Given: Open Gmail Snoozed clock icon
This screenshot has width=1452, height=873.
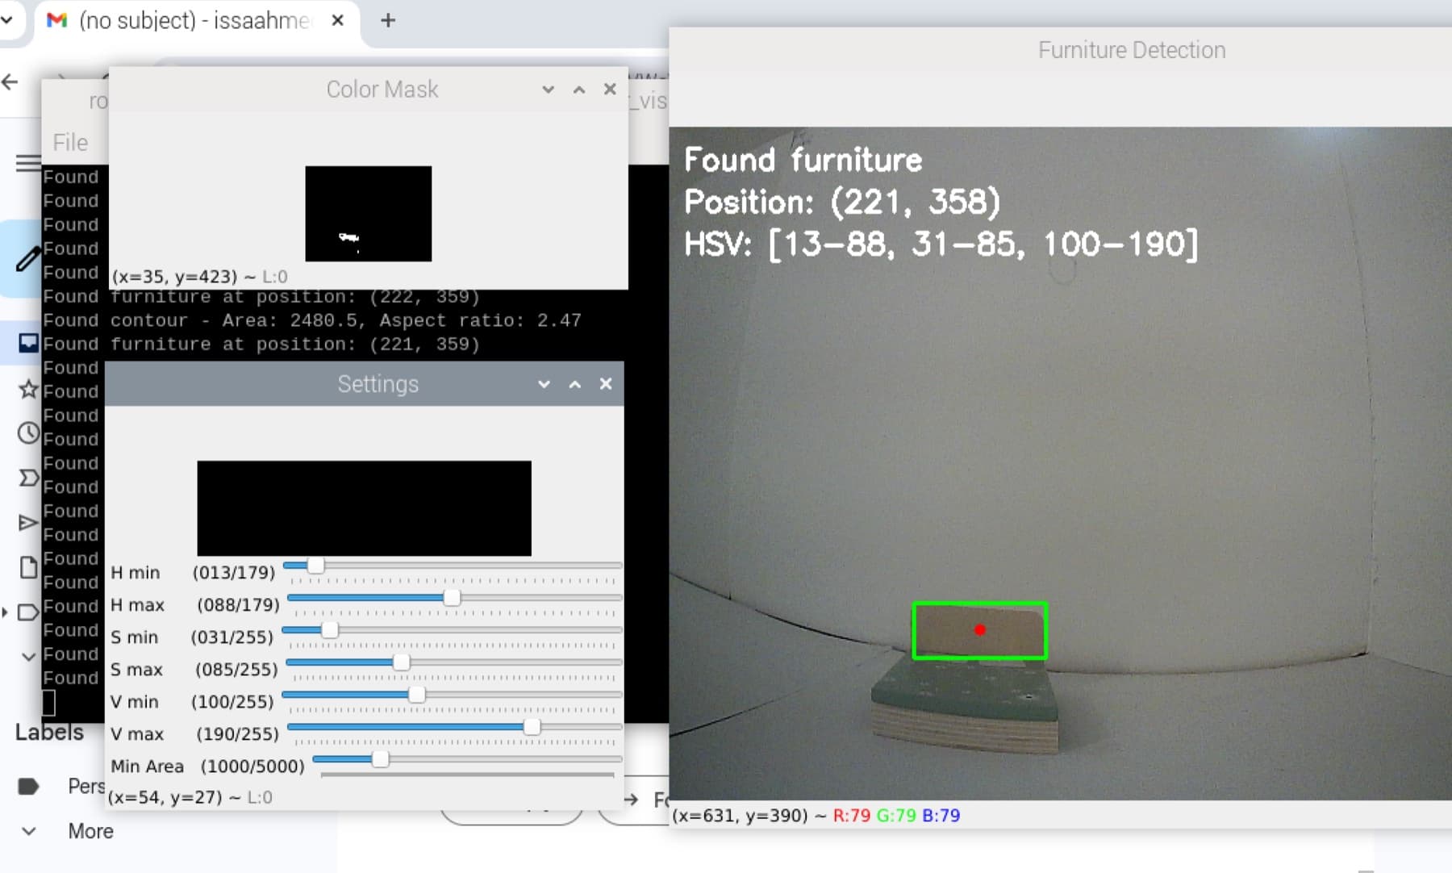Looking at the screenshot, I should tap(28, 433).
